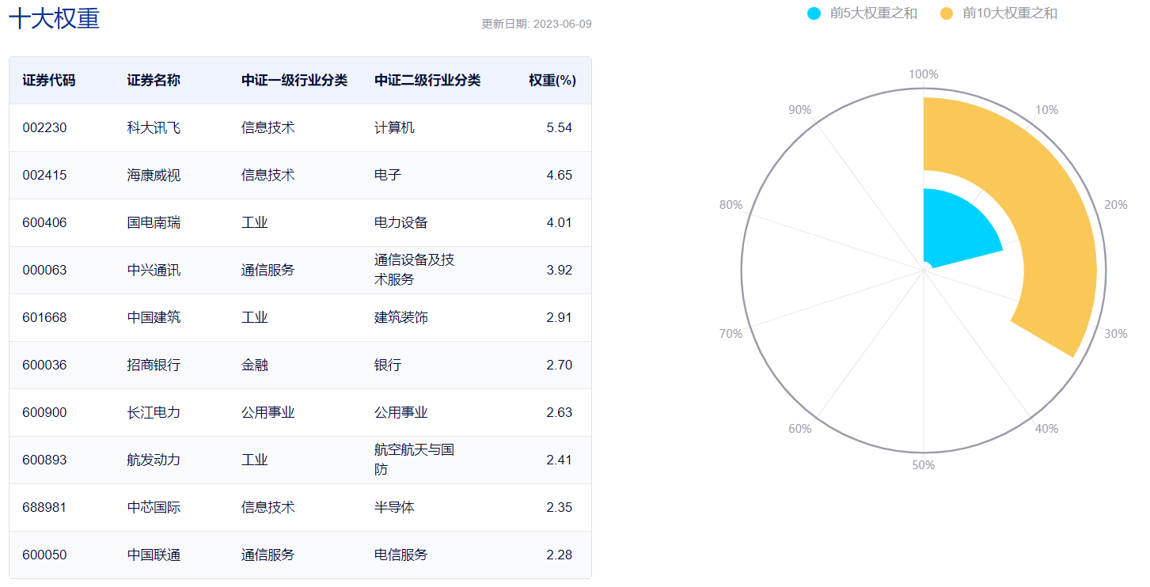Click the 中国联通 stock name
The image size is (1150, 587).
(x=154, y=555)
